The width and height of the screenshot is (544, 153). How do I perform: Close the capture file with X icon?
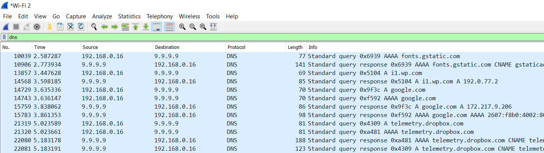(x=71, y=27)
